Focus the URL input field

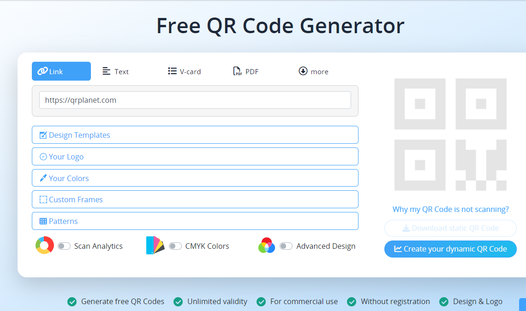[195, 100]
